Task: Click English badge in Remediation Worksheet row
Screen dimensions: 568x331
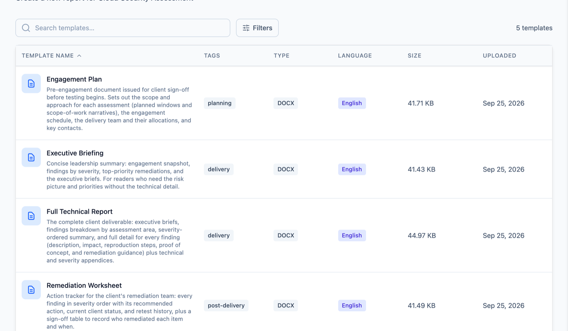Action: (x=352, y=305)
